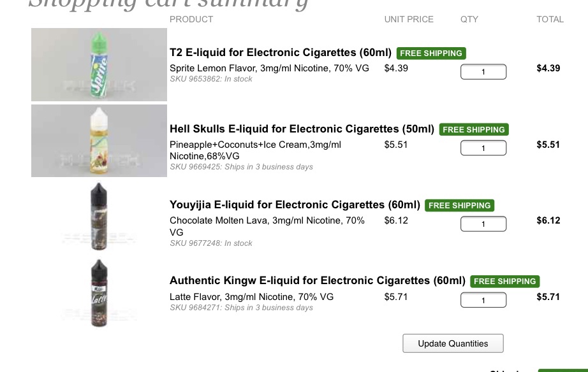Screen dimensions: 588x372
Task: Click the Free Shipping badge on T2 E-liquid
Action: 431,54
